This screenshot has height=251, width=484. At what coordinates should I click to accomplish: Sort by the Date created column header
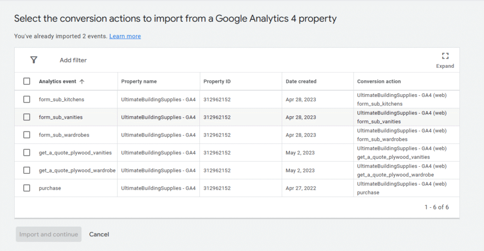pos(301,81)
